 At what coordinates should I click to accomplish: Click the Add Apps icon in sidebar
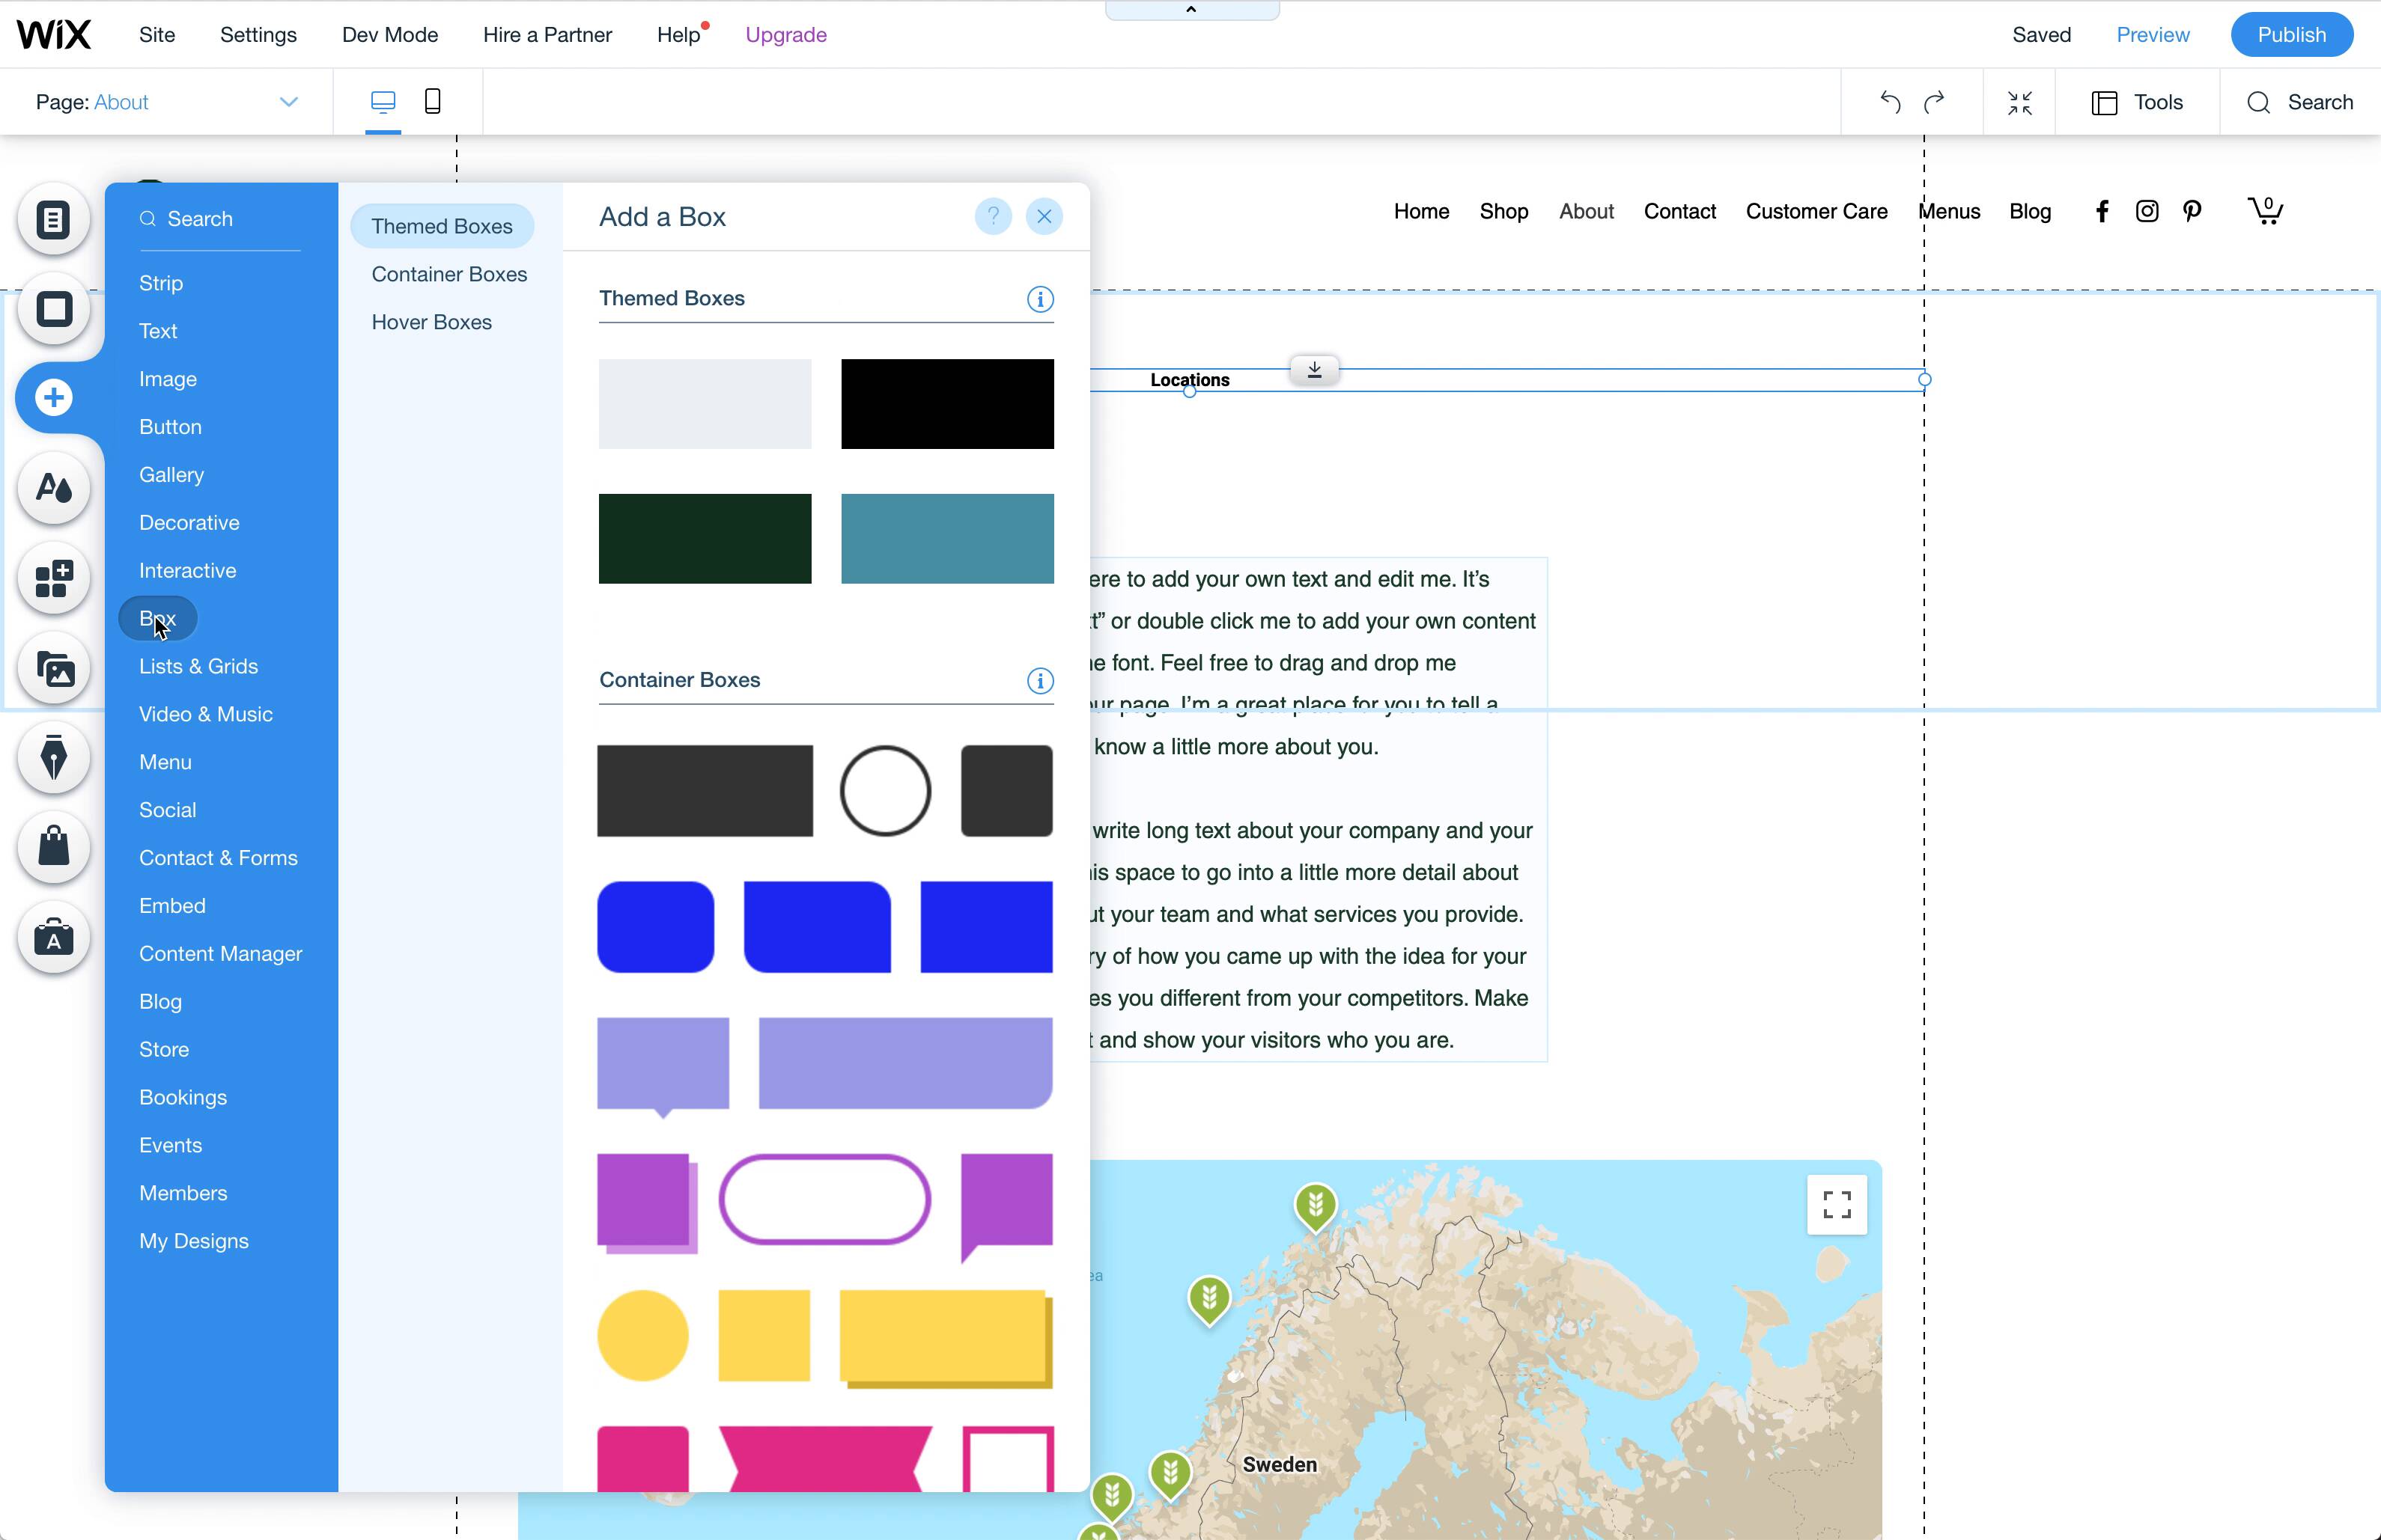(54, 578)
